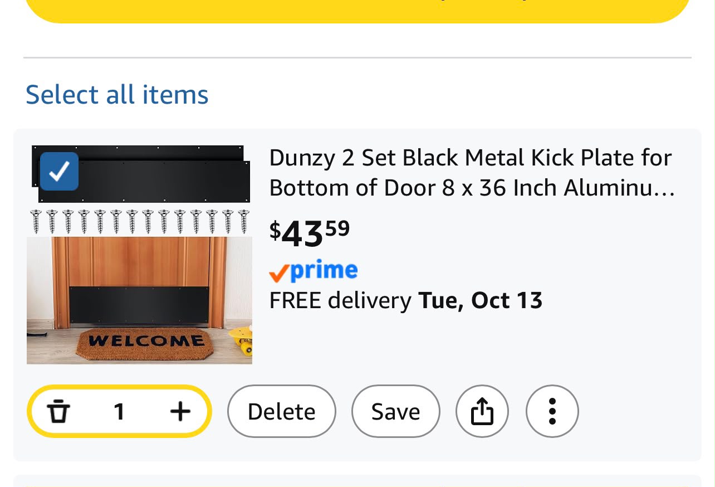Click the welcome mat door photo
715x487 pixels.
pos(139,300)
